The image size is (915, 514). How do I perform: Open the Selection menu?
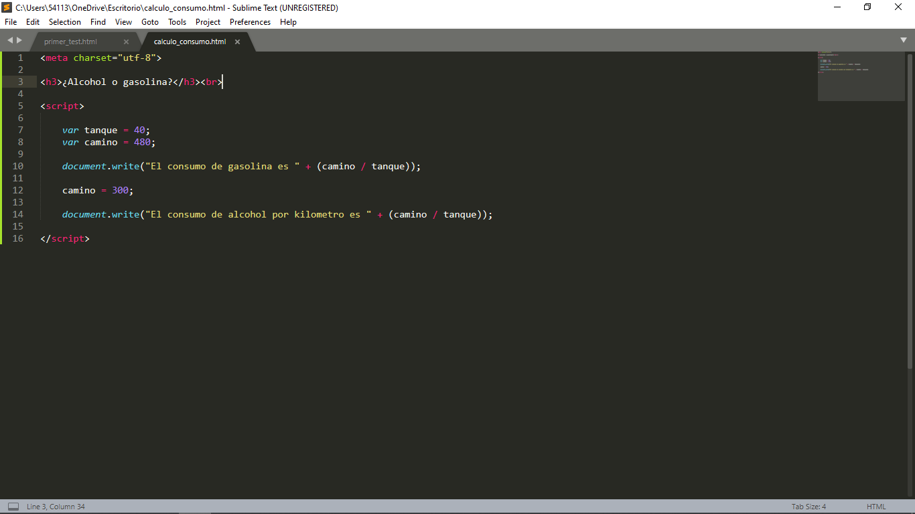[65, 22]
